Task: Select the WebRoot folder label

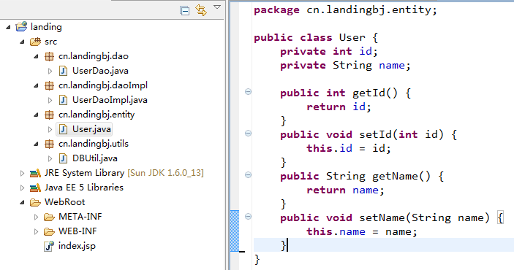Action: (x=64, y=202)
